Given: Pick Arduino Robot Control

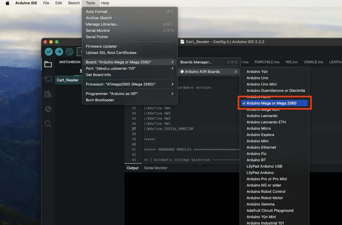Looking at the screenshot, I should click(274, 192).
